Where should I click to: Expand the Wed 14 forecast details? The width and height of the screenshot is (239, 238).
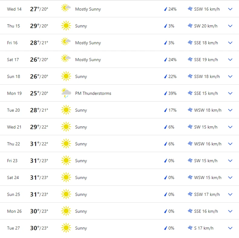(x=230, y=9)
